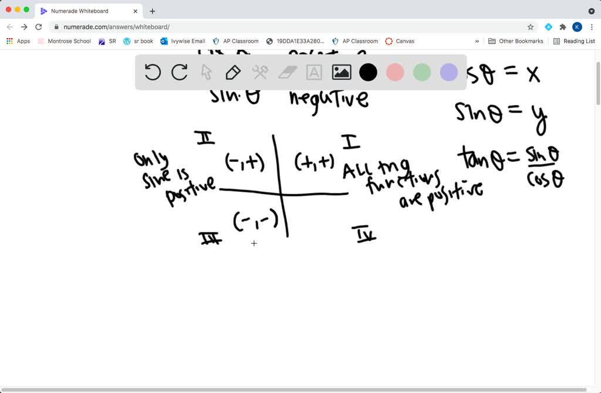This screenshot has width=601, height=393.
Task: Select the Eraser tool
Action: point(287,72)
